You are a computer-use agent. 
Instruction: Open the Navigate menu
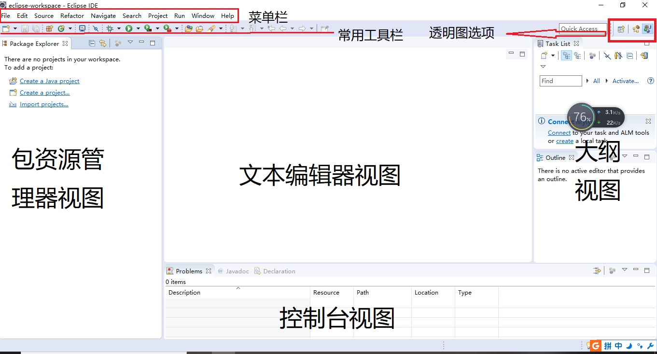(x=103, y=15)
